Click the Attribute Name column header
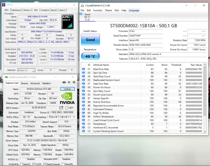The image size is (210, 166). [x=116, y=65]
